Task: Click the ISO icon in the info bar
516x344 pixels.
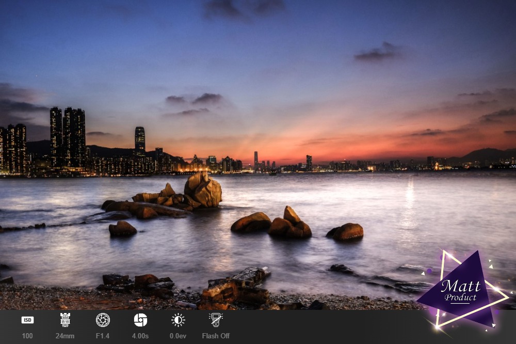Action: click(27, 320)
